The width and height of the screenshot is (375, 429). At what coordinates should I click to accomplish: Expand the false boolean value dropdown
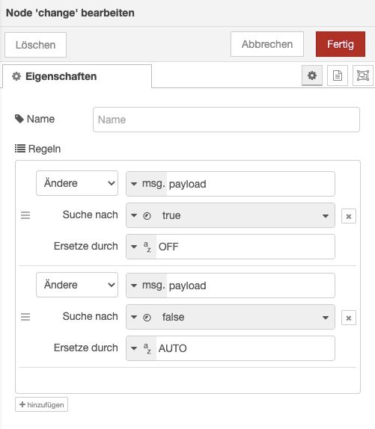[x=326, y=318]
